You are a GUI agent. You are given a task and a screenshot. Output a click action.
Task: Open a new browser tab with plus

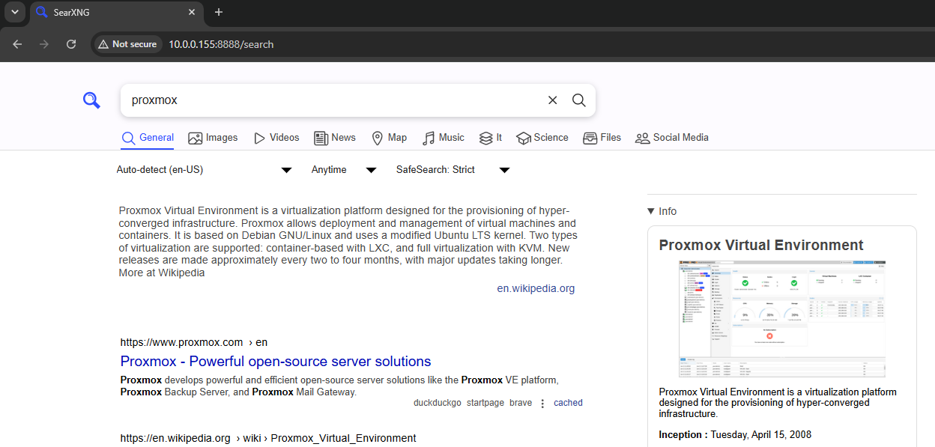219,12
